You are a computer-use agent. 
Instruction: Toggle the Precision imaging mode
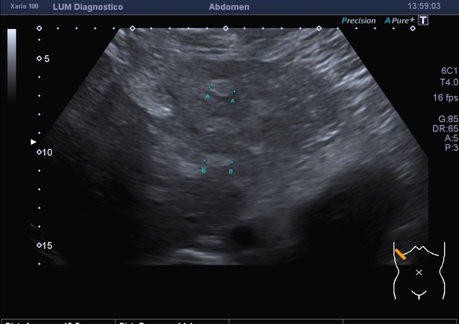pos(358,21)
